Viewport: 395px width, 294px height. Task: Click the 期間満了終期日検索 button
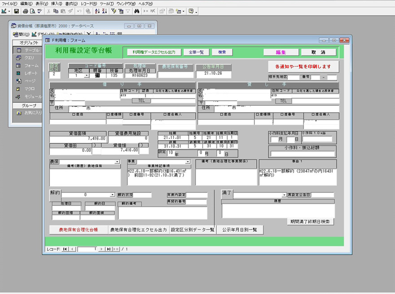310,221
